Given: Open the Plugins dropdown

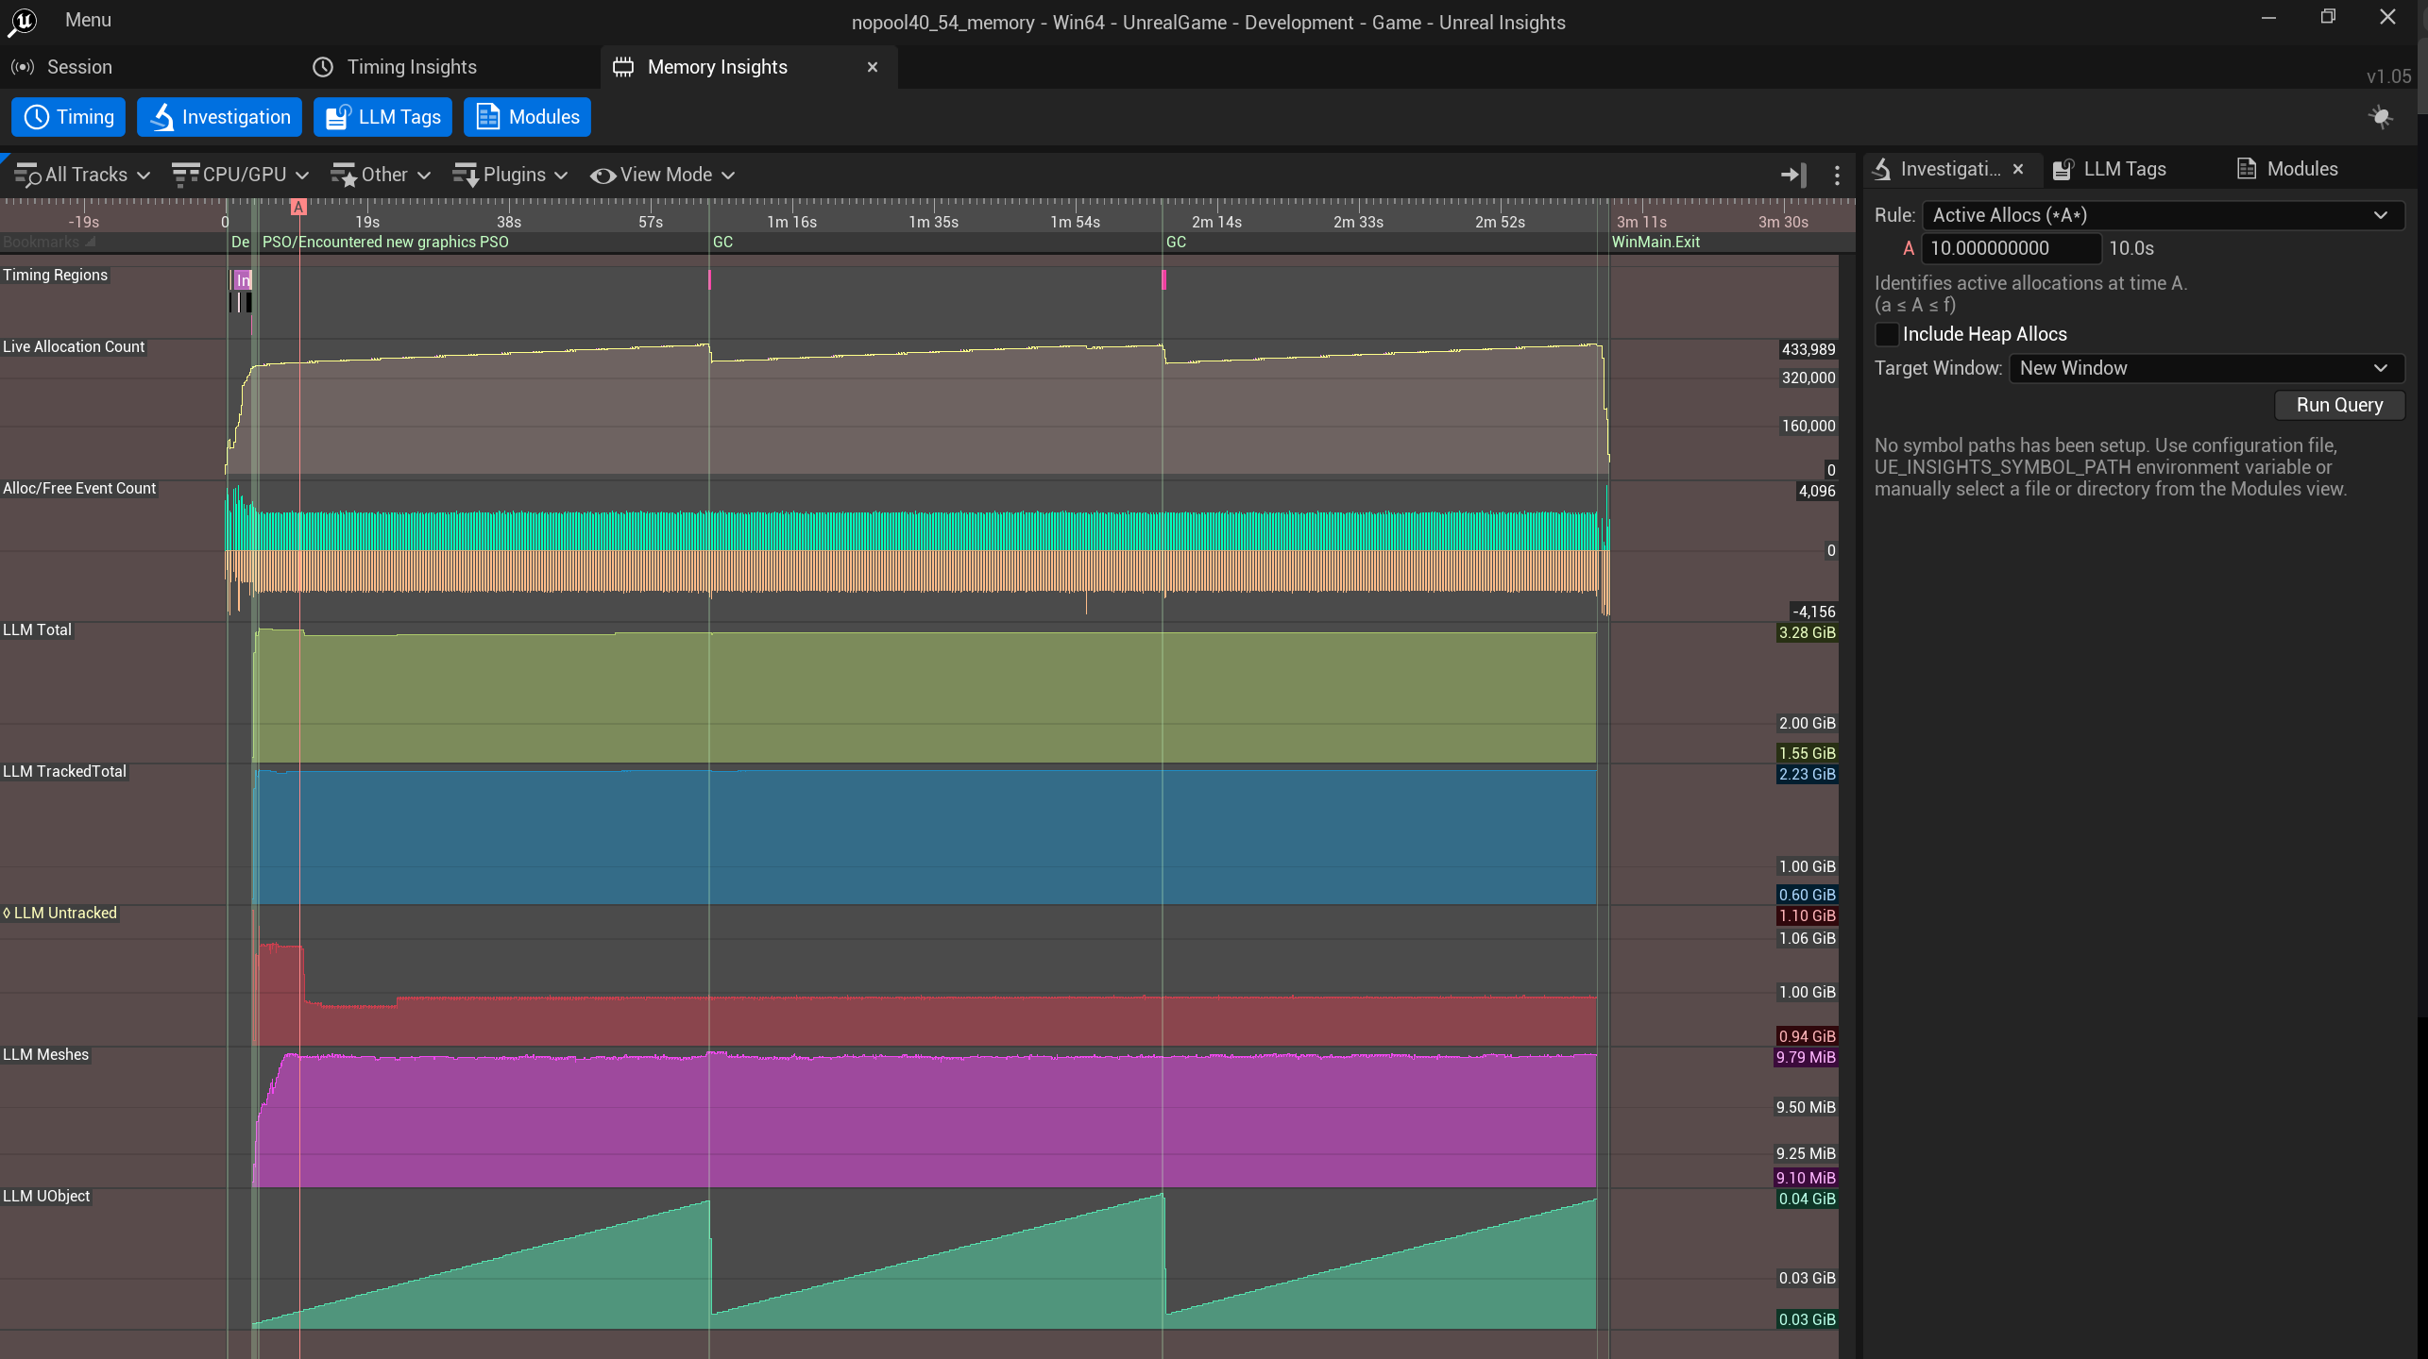Looking at the screenshot, I should [510, 175].
